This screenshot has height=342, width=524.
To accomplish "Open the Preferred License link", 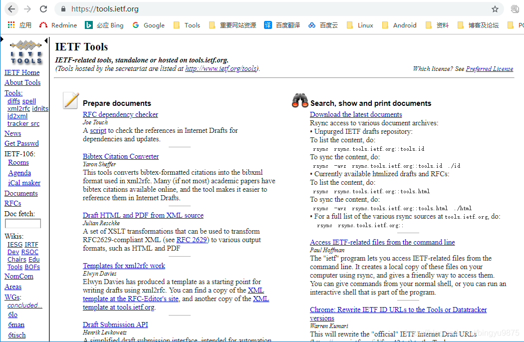I will pyautogui.click(x=490, y=69).
